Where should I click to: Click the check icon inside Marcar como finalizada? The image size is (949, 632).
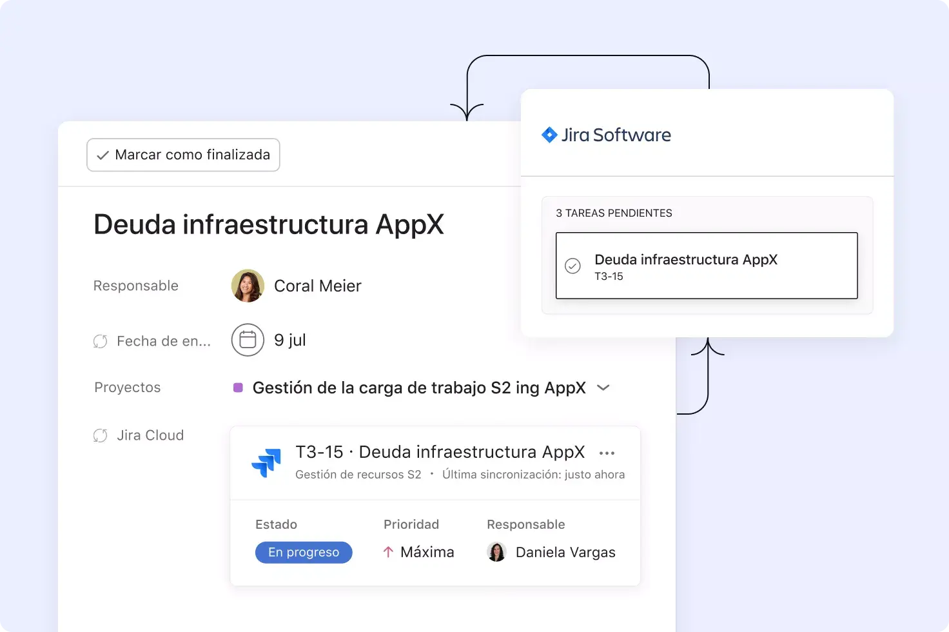103,155
